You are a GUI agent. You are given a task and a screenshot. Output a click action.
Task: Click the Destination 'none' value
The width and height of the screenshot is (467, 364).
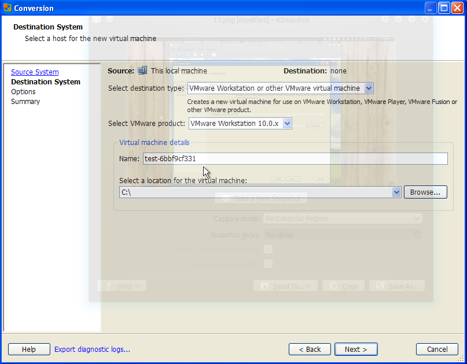pos(339,70)
